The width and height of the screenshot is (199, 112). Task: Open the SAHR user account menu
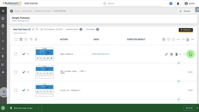pyautogui.click(x=189, y=3)
